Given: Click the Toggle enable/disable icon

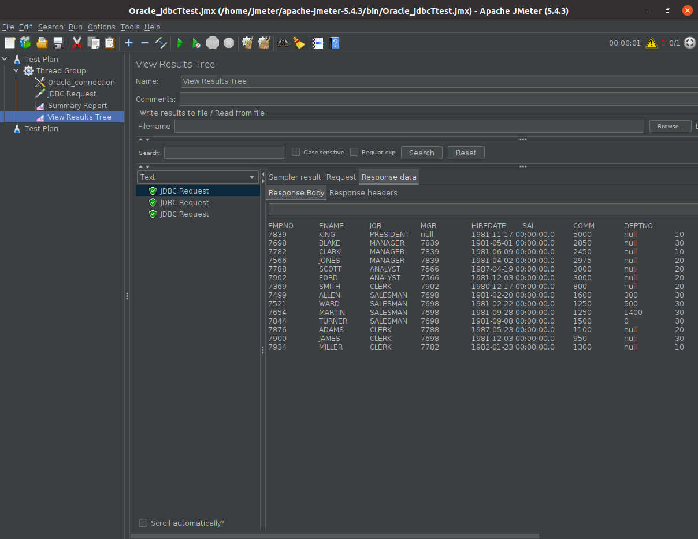Looking at the screenshot, I should pyautogui.click(x=161, y=43).
